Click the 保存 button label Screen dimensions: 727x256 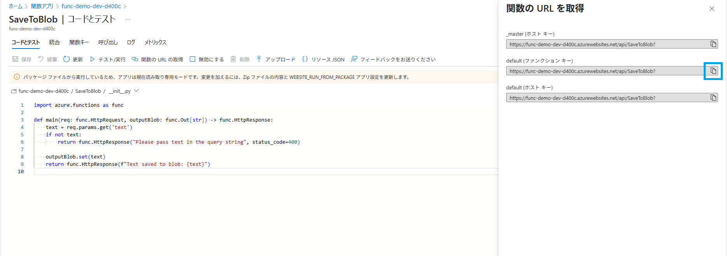tap(26, 59)
